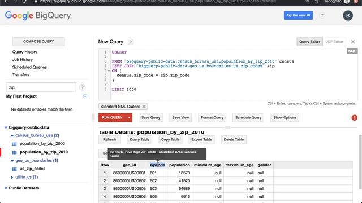Image resolution: width=362 pixels, height=203 pixels.
Task: Click the geo_id column header
Action: tap(130, 165)
